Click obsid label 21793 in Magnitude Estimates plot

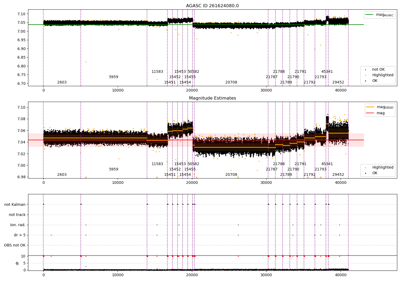pos(320,169)
